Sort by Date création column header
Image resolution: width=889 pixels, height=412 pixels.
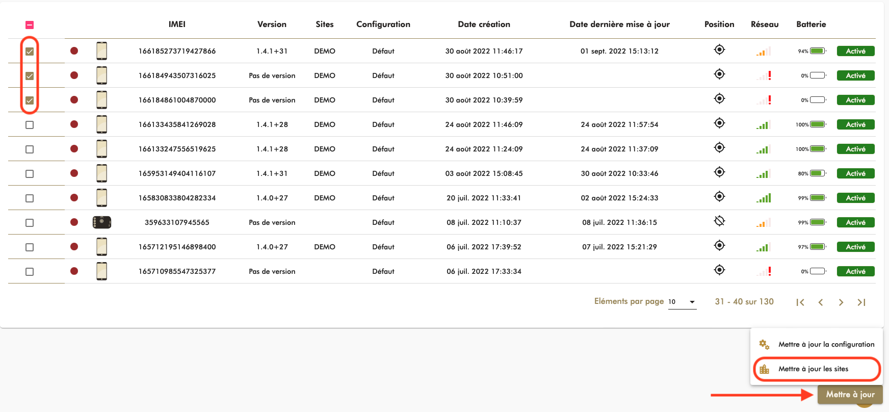(x=484, y=24)
